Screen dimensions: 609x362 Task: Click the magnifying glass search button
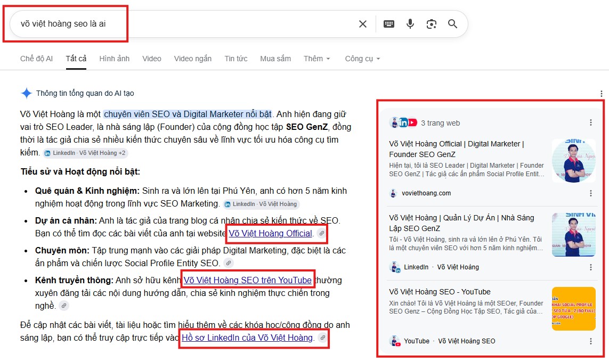click(x=452, y=24)
